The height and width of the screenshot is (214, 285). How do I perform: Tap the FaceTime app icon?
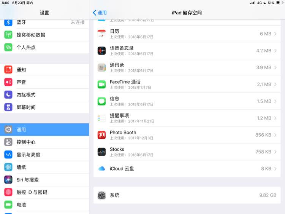[x=101, y=84]
